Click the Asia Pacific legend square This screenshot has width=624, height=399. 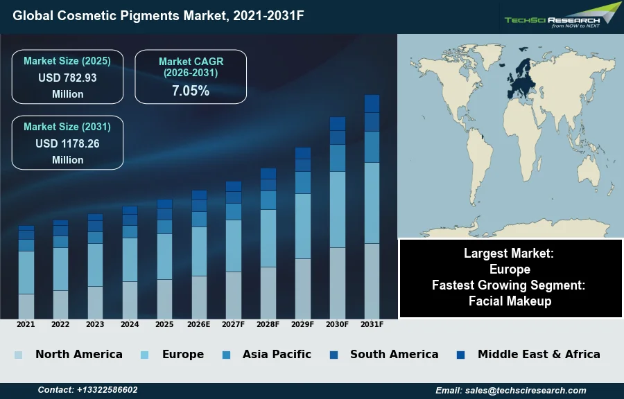coord(226,355)
